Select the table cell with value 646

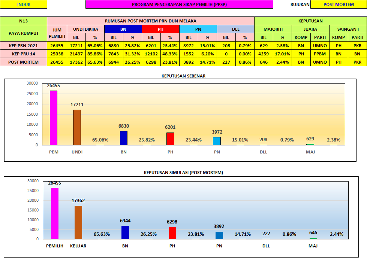[x=264, y=62]
